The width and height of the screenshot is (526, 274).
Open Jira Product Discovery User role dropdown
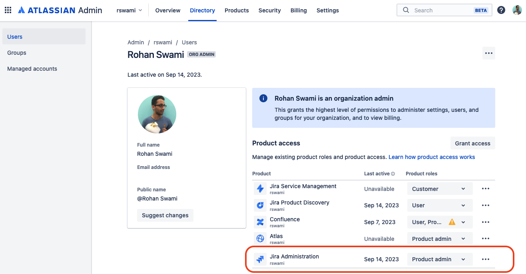coord(440,205)
